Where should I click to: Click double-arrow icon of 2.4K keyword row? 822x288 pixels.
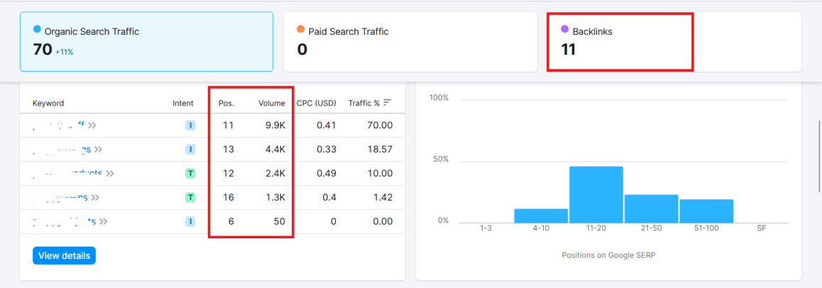pos(109,173)
